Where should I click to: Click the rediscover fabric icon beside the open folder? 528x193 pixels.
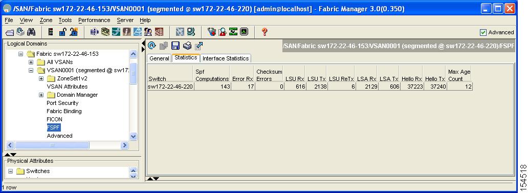click(20, 32)
